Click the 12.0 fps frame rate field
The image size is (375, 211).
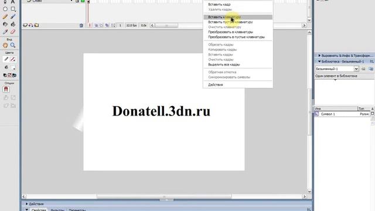(x=131, y=25)
